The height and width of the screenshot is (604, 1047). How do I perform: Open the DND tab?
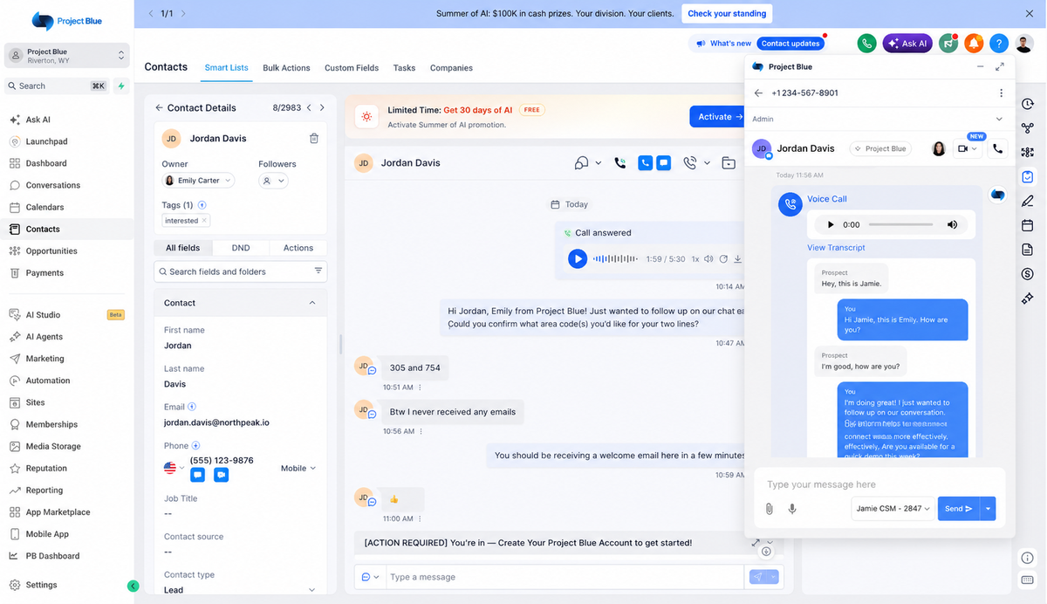241,248
